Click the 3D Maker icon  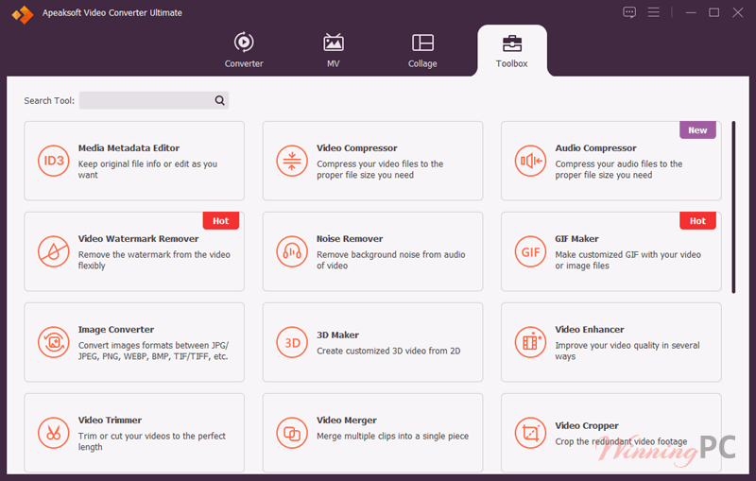(292, 342)
